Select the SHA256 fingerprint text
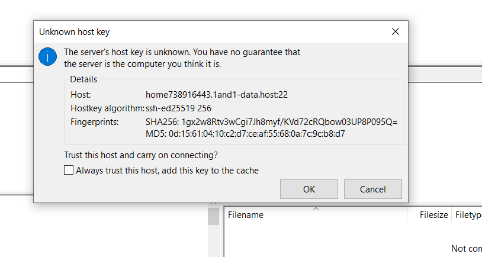The height and width of the screenshot is (257, 482). (271, 122)
